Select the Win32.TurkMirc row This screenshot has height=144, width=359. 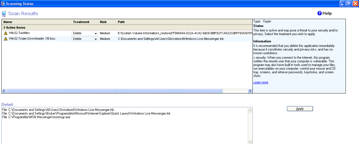point(127,33)
